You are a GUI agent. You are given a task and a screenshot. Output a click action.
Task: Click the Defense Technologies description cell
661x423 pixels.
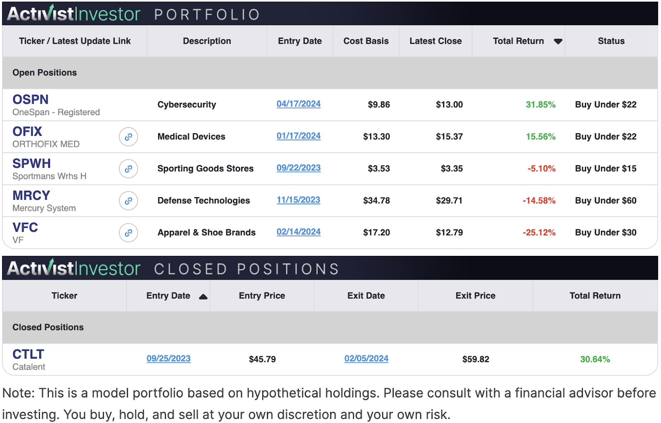click(x=204, y=201)
